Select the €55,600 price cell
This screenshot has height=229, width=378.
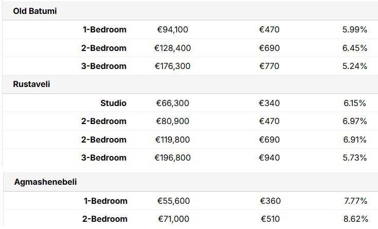click(x=174, y=201)
